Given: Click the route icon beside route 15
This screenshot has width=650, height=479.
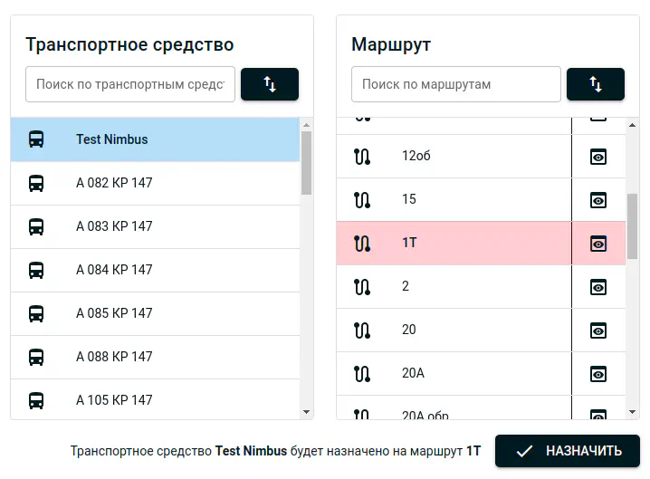Looking at the screenshot, I should 362,199.
